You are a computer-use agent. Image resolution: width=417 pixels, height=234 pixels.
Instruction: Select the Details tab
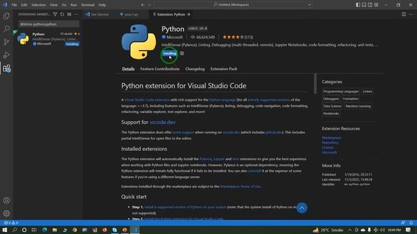(x=128, y=69)
